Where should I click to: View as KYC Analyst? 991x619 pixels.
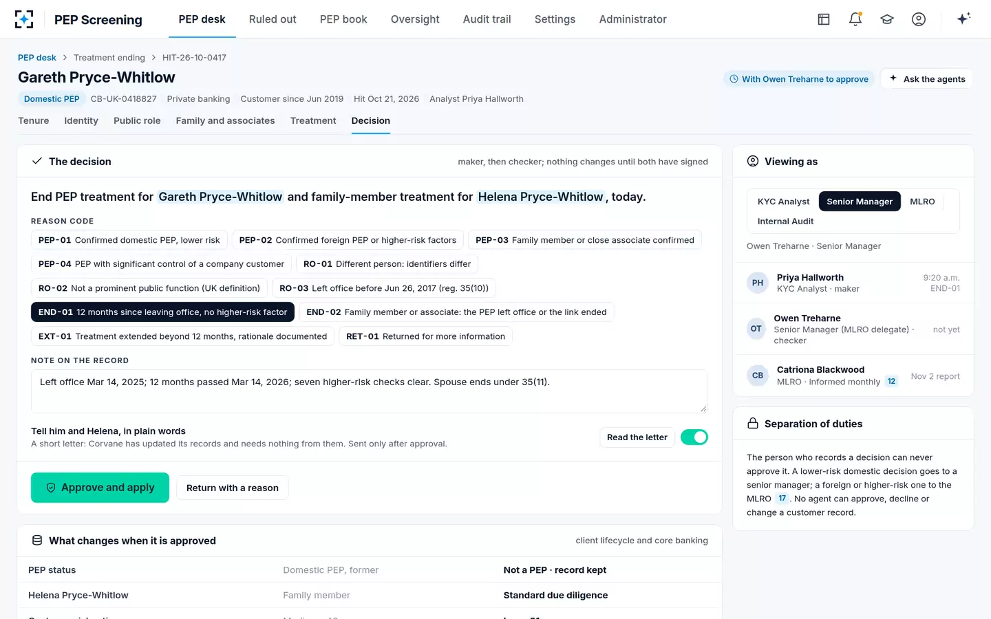(783, 202)
